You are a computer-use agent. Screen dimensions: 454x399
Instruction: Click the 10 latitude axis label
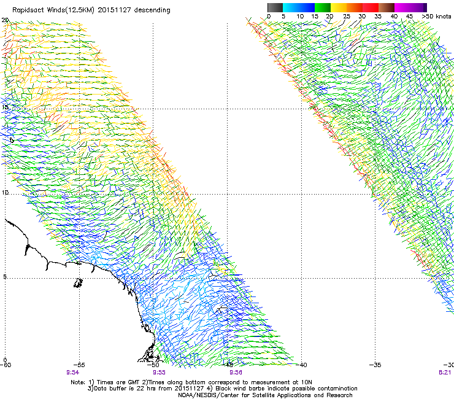5,192
